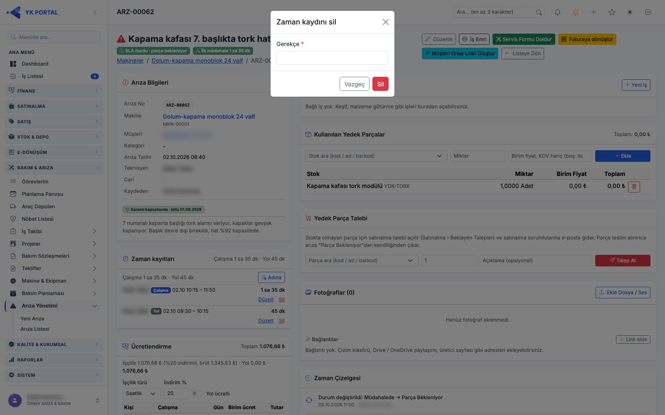Open the checklist icon in header
Image resolution: width=665 pixels, height=415 pixels.
pos(648,12)
